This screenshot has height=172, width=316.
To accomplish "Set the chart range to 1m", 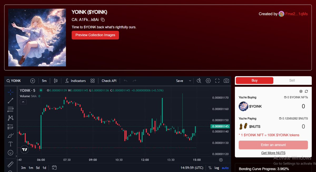I will [x=31, y=168].
